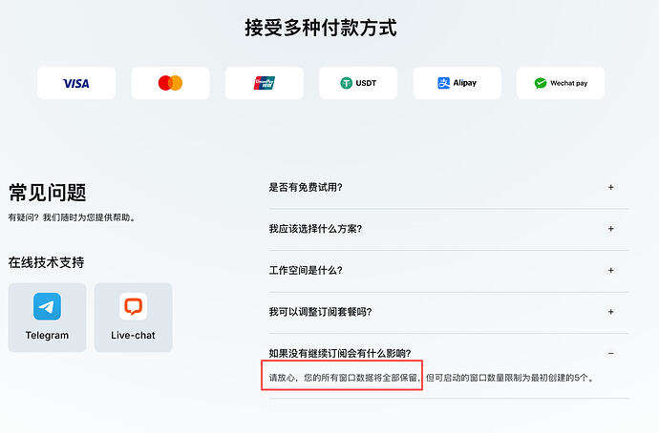Click plus icon beside 是否有免费试用?
The width and height of the screenshot is (659, 433).
tap(611, 188)
